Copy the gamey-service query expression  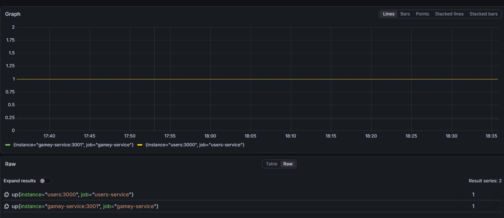(6, 206)
